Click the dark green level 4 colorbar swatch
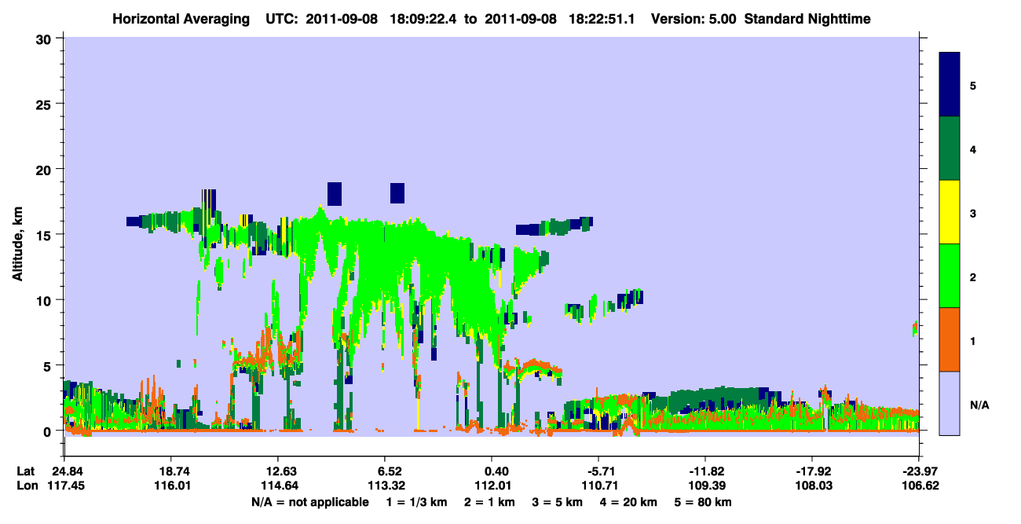The image size is (1021, 524). point(950,148)
